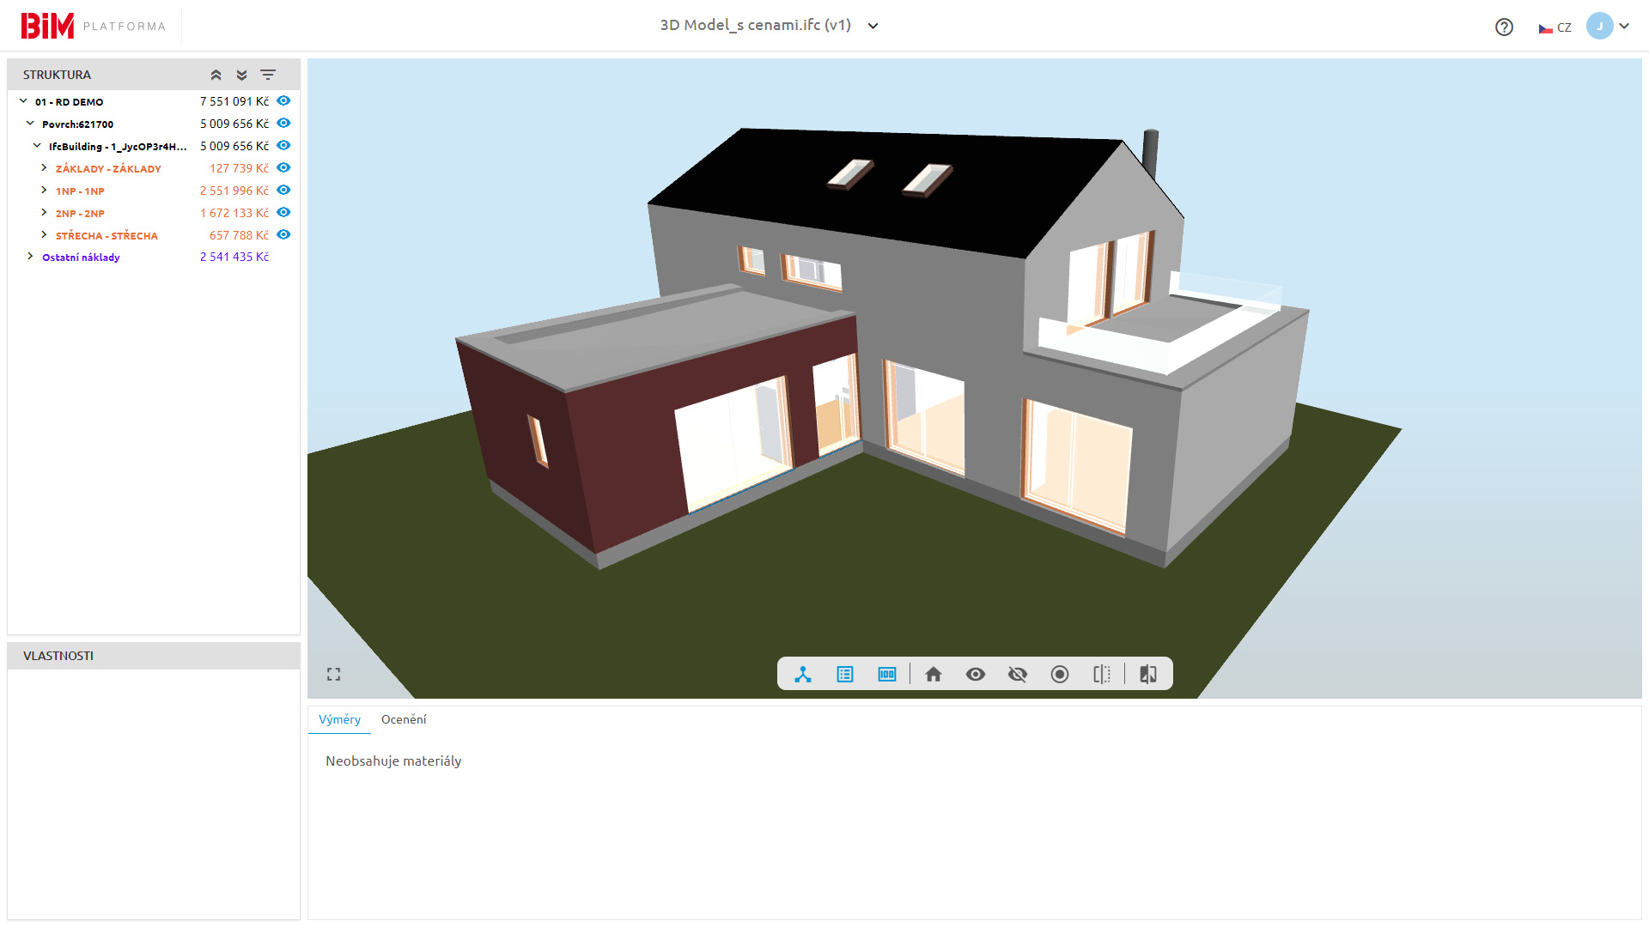Switch to the Ocenění tab
The image size is (1649, 927).
coord(404,720)
